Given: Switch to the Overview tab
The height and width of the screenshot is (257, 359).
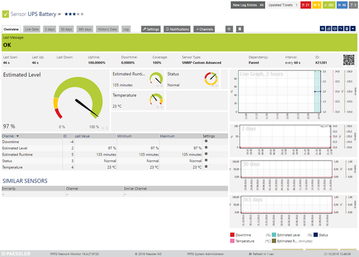Looking at the screenshot, I should [11, 29].
